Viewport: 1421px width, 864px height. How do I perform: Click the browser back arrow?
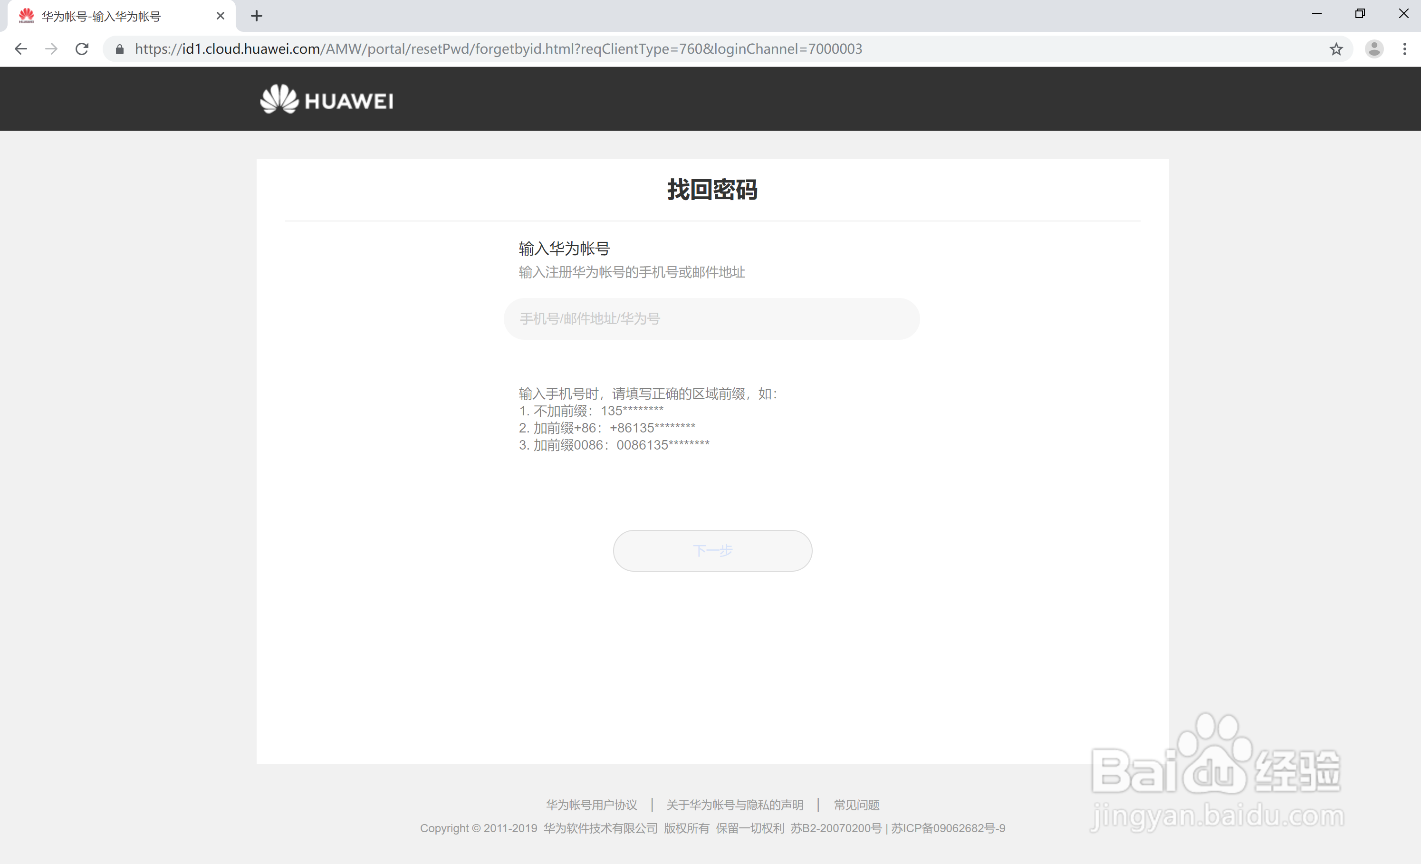[x=21, y=49]
